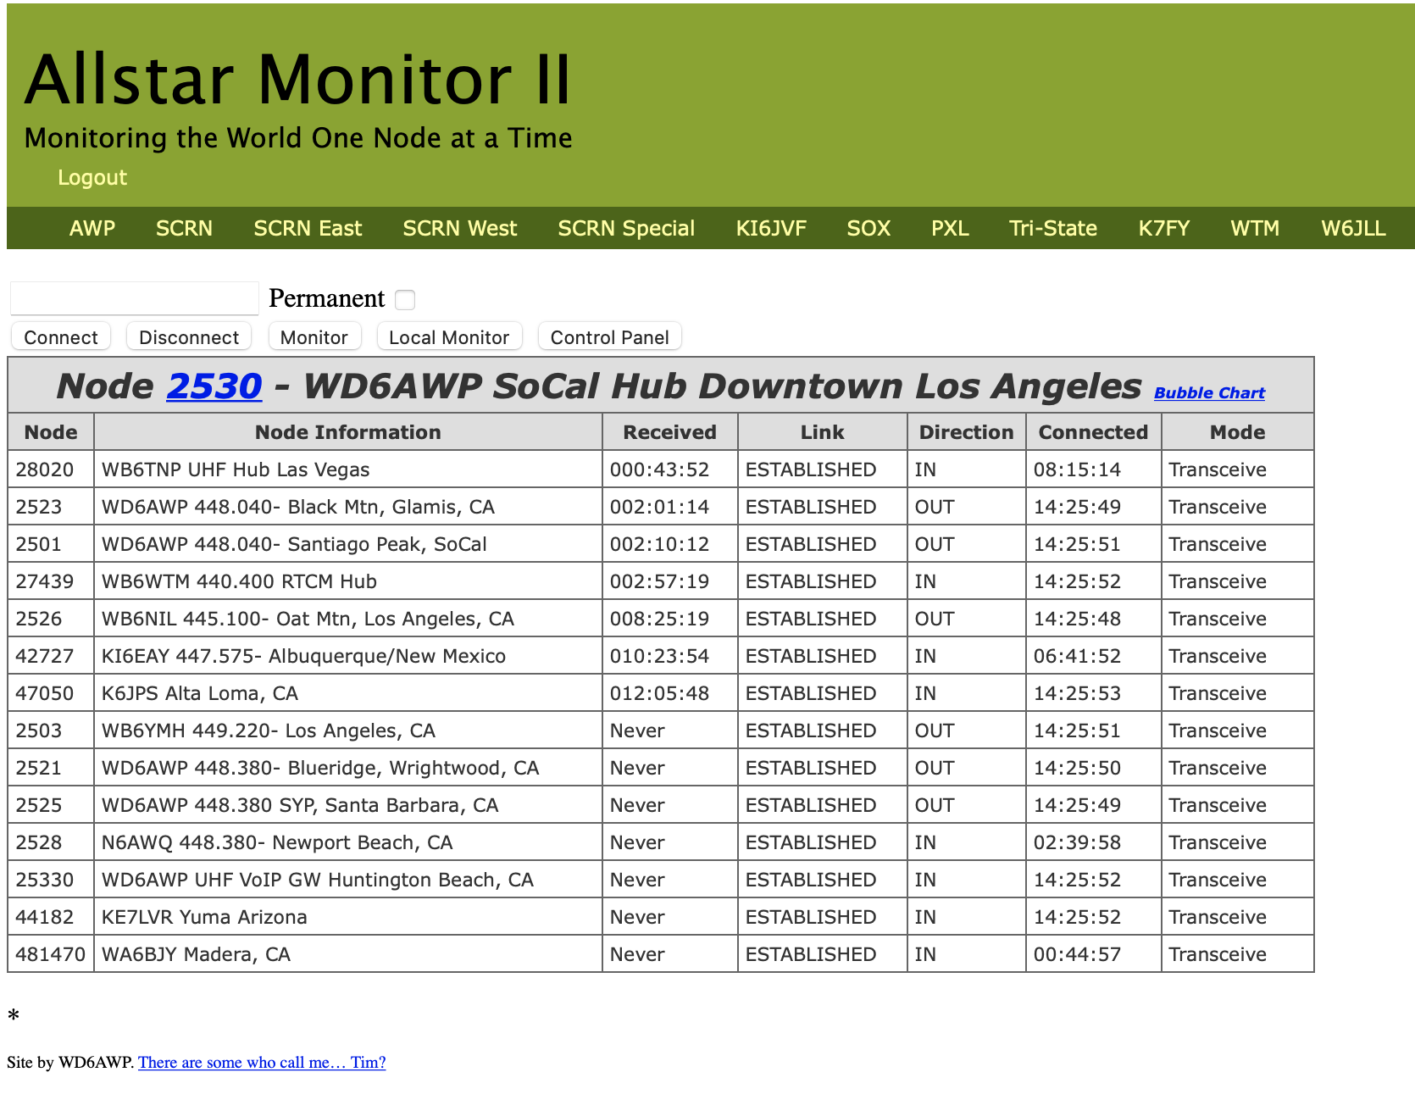1415x1100 pixels.
Task: Open the Control Panel
Action: click(x=609, y=337)
